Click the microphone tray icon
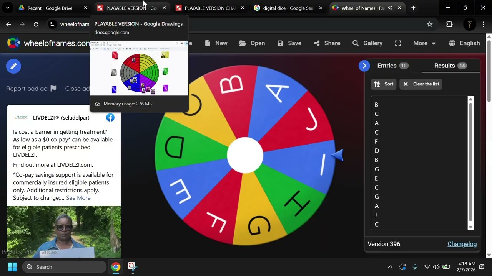This screenshot has height=276, width=492. pos(415,267)
